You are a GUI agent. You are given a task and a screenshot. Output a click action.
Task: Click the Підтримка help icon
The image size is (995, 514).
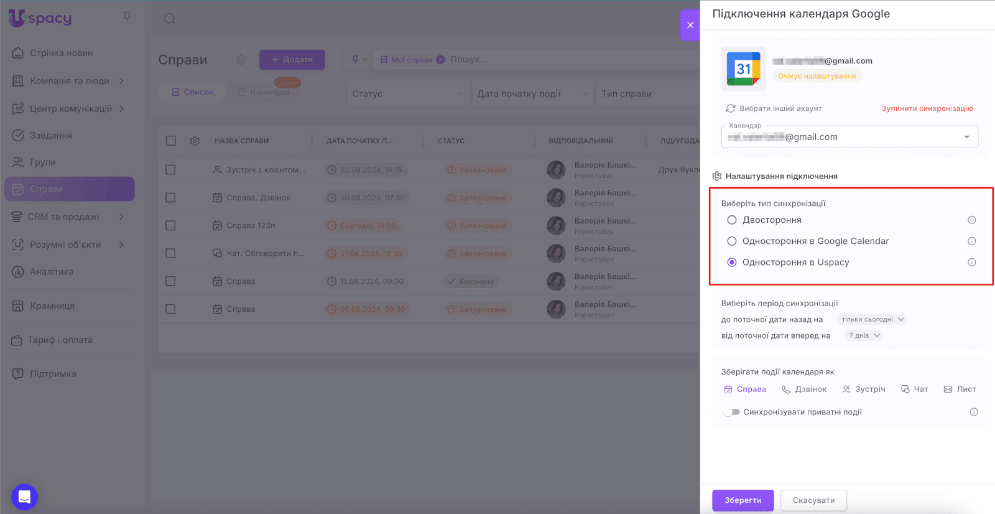18,374
